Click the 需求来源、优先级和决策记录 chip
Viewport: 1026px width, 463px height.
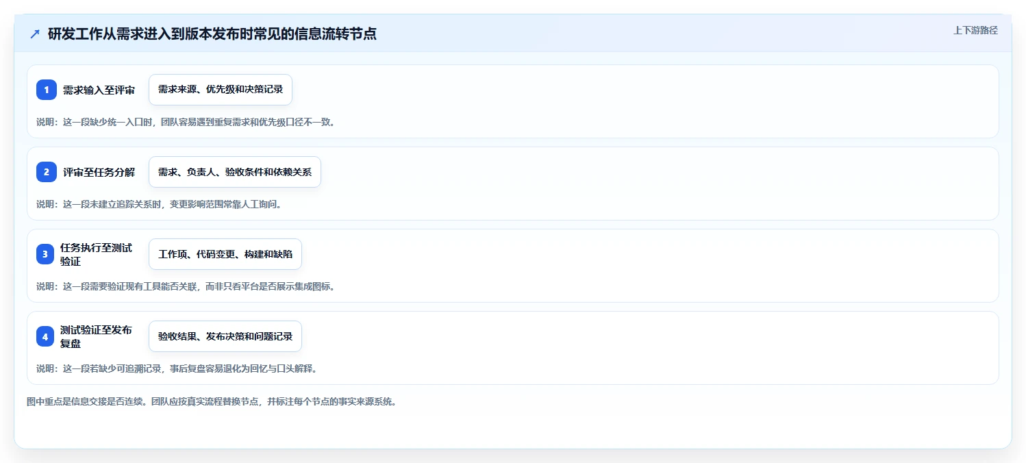221,90
